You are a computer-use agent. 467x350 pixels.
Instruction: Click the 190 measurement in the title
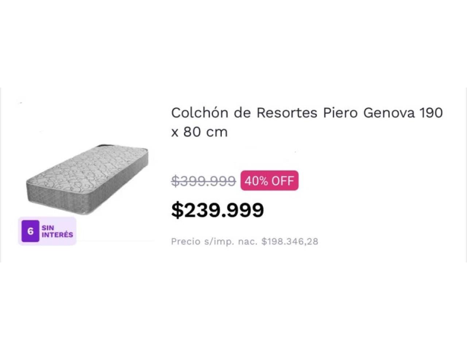432,113
